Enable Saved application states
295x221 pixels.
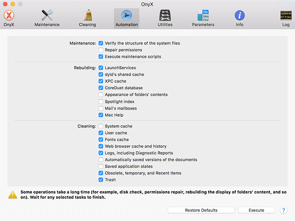pos(101,166)
